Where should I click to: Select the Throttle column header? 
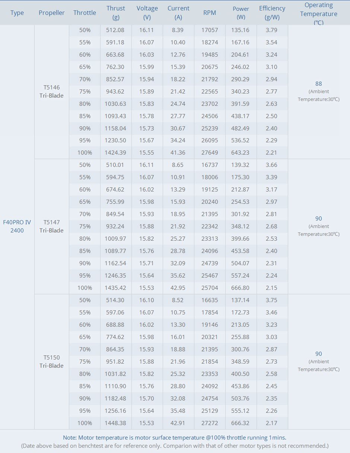pos(85,13)
